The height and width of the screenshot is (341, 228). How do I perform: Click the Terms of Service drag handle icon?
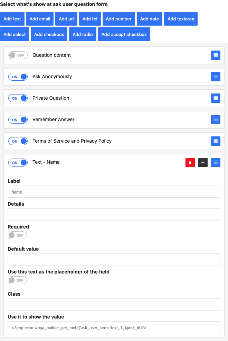tap(216, 141)
